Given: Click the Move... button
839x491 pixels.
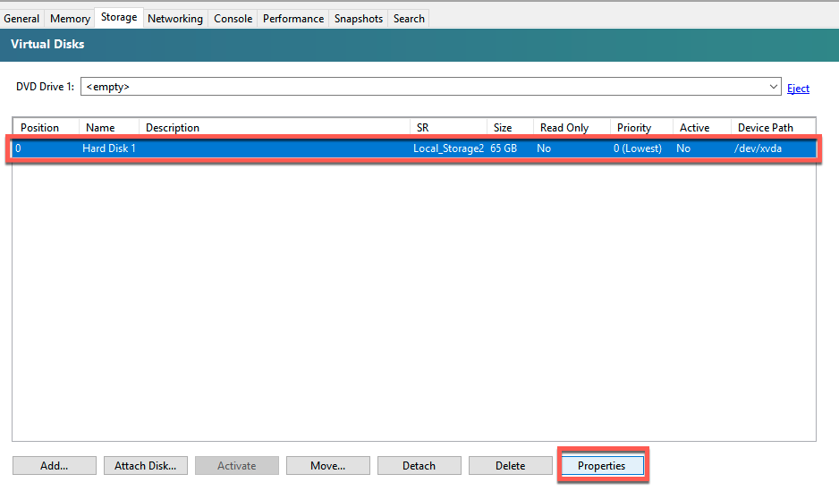Looking at the screenshot, I should [x=328, y=466].
